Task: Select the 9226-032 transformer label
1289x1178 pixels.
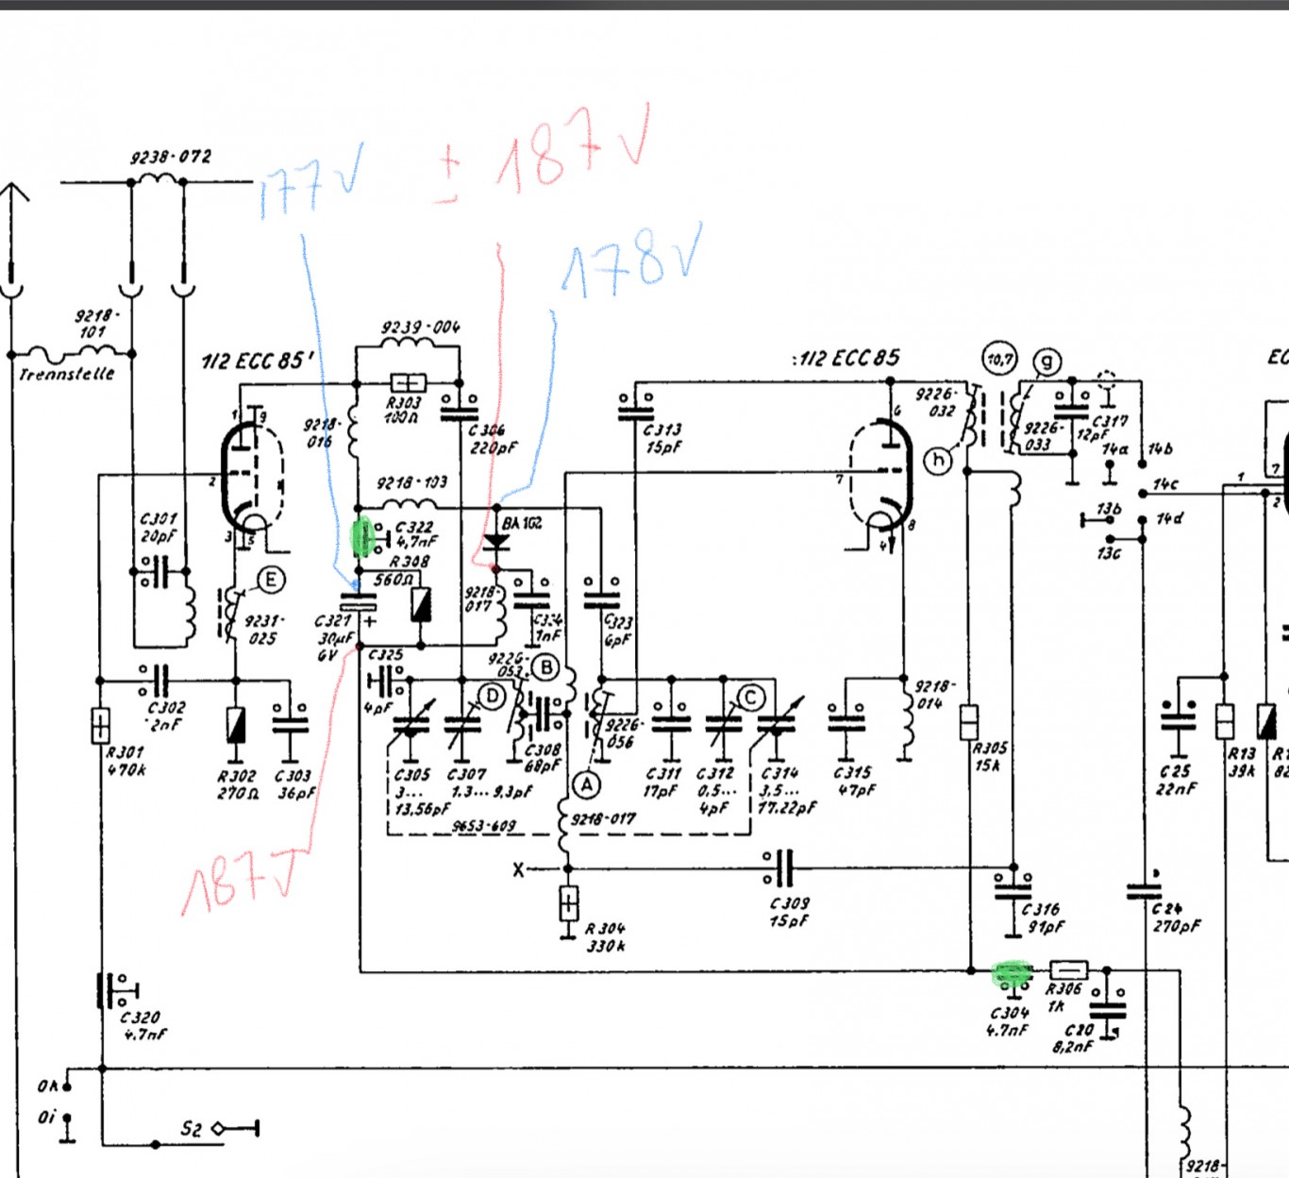Action: (936, 402)
